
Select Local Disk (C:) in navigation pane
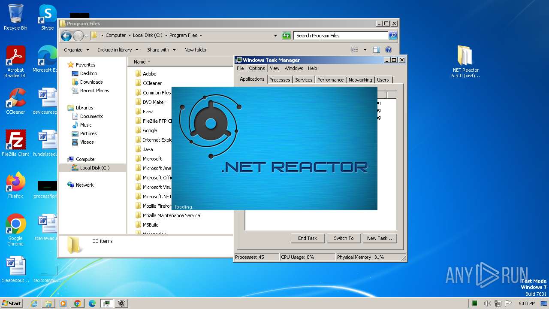coord(92,168)
